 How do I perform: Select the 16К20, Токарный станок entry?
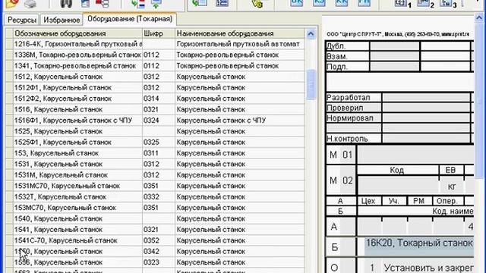pos(419,246)
